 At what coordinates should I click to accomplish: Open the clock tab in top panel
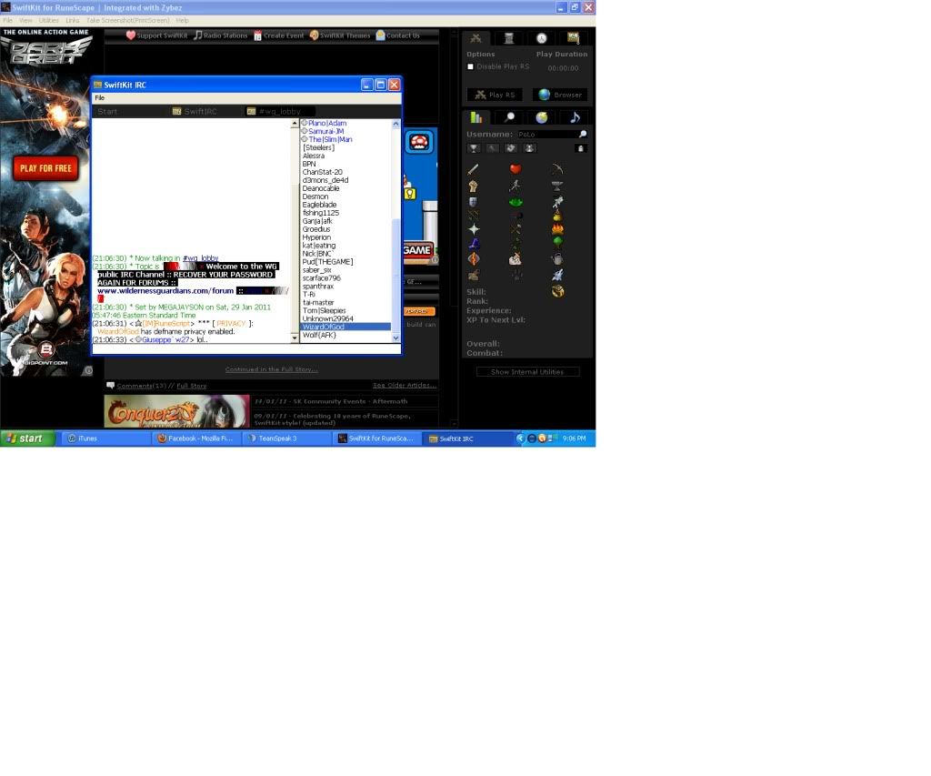542,38
